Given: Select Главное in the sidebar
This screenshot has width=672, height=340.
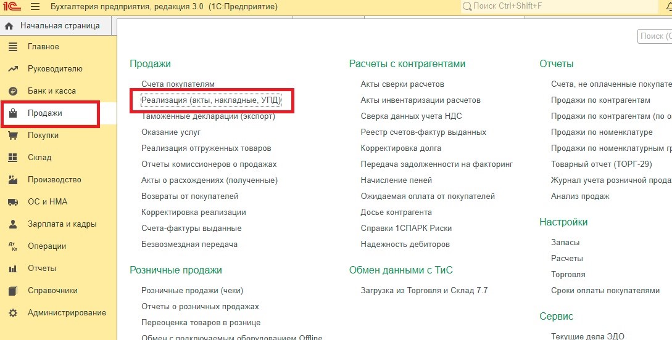Looking at the screenshot, I should (x=43, y=47).
